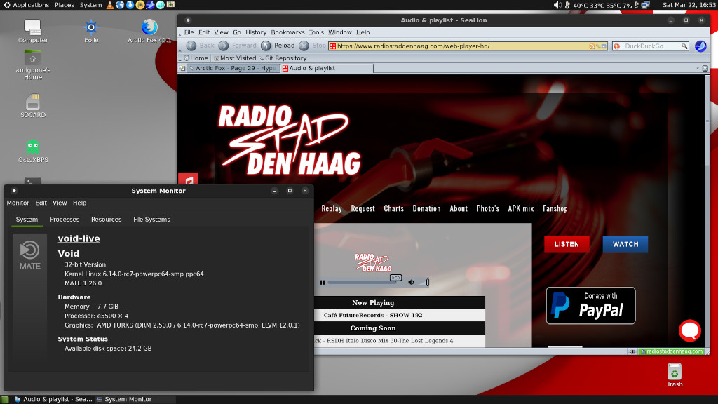Open the volume control in the system tray
This screenshot has width=718, height=404.
click(x=557, y=5)
